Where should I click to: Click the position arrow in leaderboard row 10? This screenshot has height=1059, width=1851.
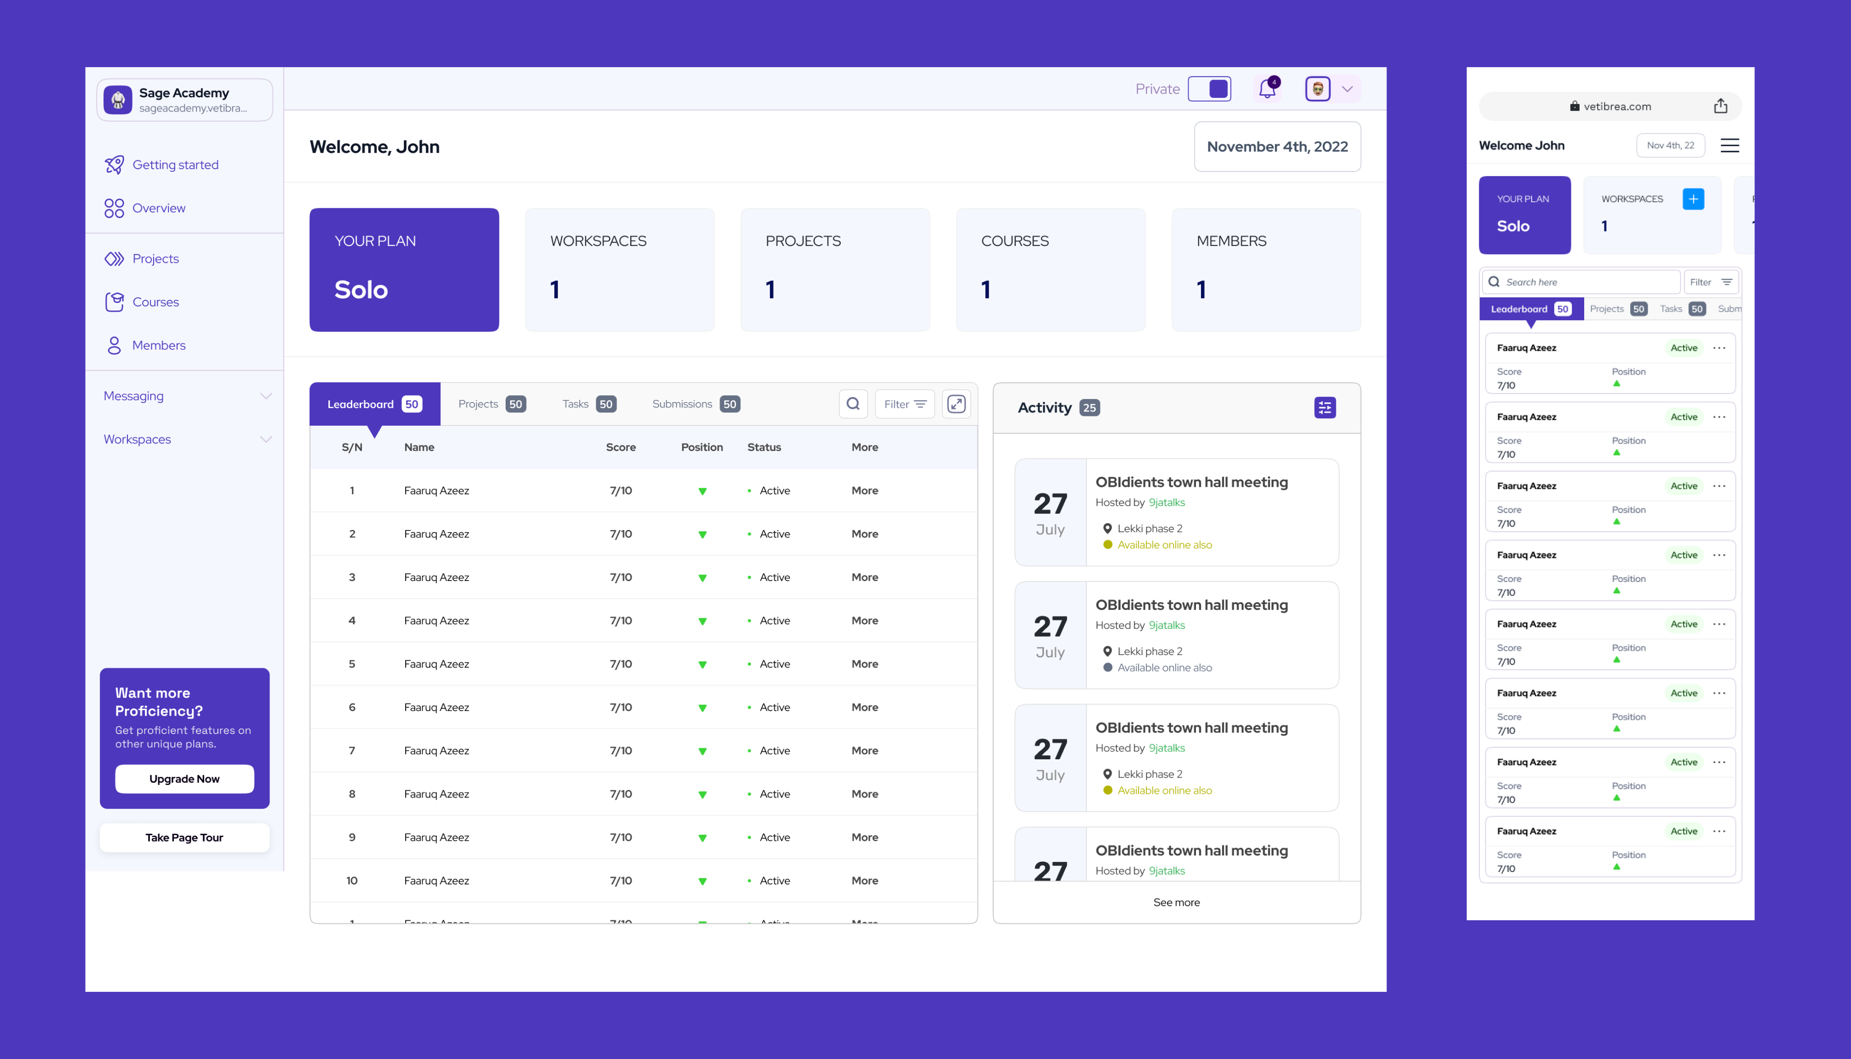702,882
